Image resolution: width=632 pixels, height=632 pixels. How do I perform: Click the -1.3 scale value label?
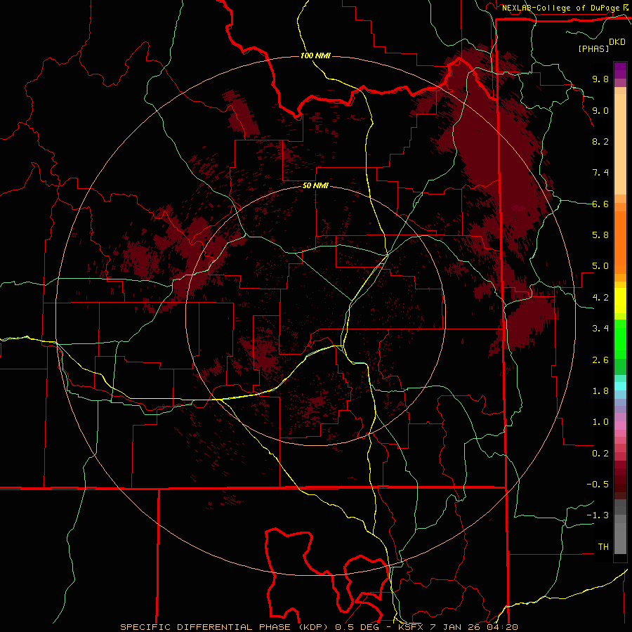598,515
